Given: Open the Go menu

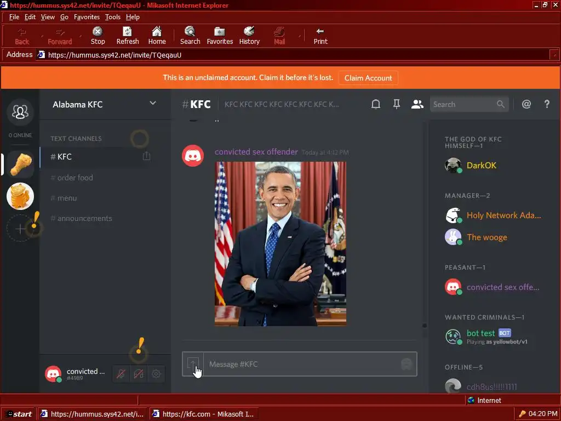Looking at the screenshot, I should pyautogui.click(x=65, y=17).
